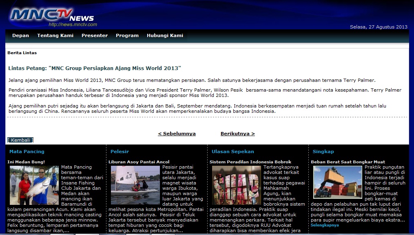Go to Tentang Kami page

pyautogui.click(x=55, y=35)
